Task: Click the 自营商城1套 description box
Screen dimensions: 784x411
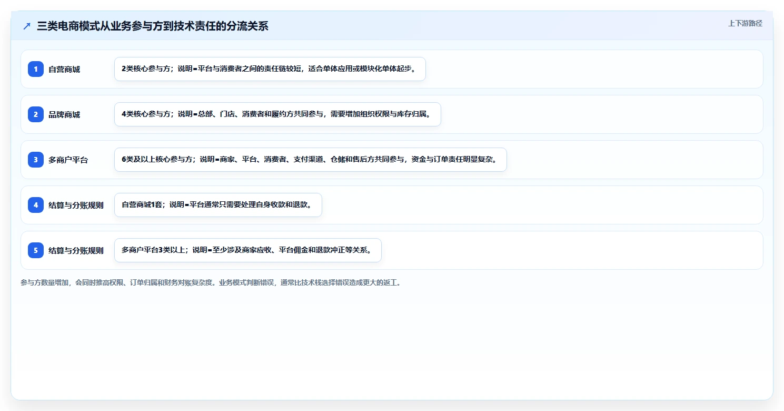Action: point(218,205)
